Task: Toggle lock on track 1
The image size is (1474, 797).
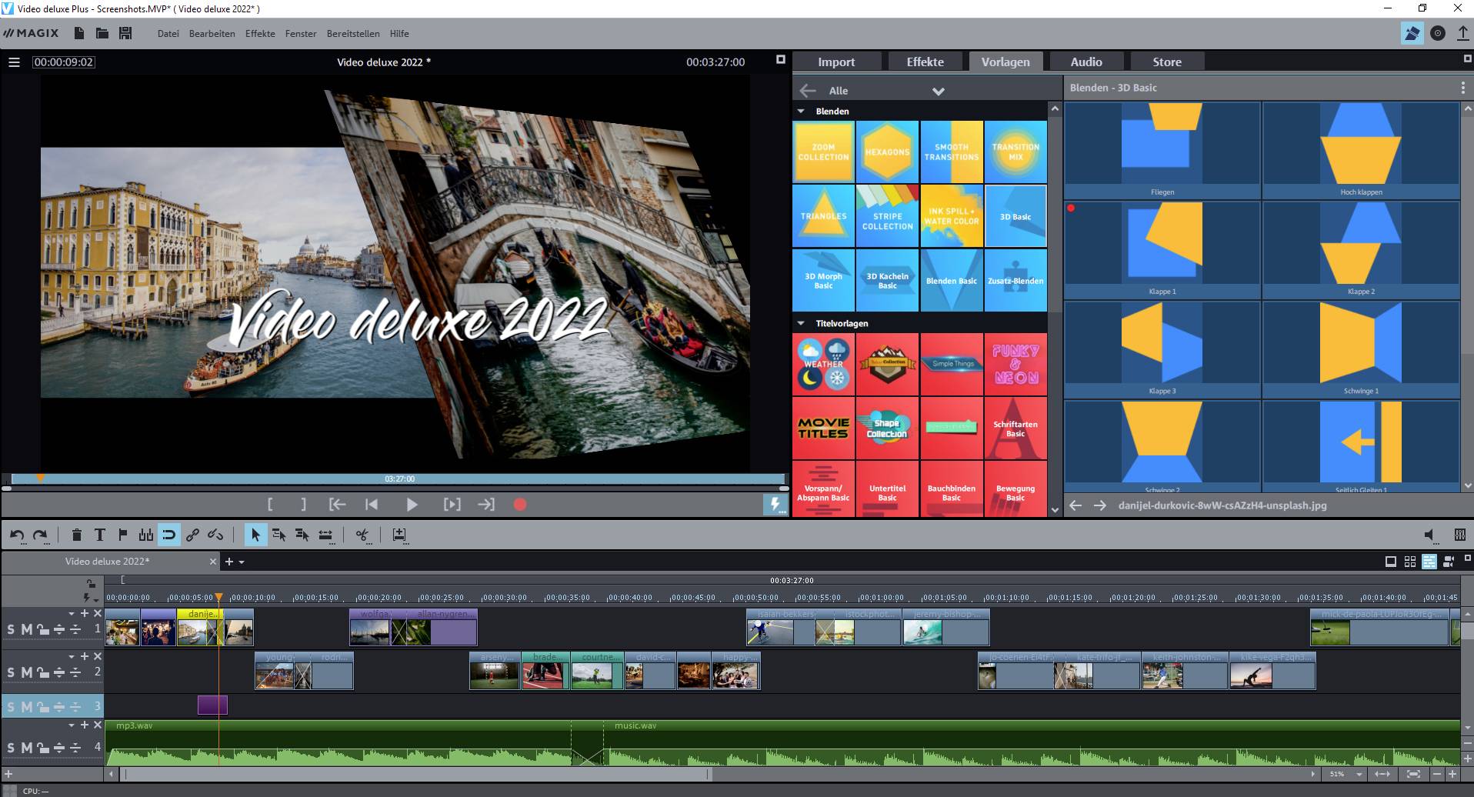Action: tap(43, 629)
